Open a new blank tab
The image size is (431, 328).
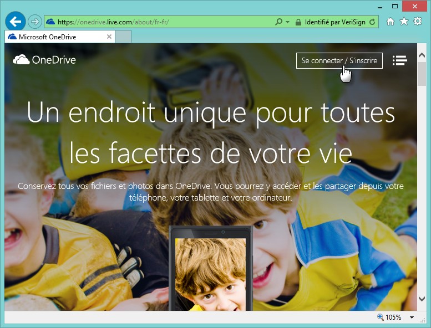[x=123, y=37]
